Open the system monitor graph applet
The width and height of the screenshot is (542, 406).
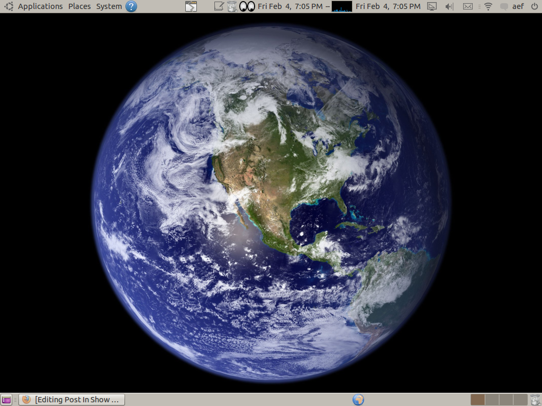(341, 6)
